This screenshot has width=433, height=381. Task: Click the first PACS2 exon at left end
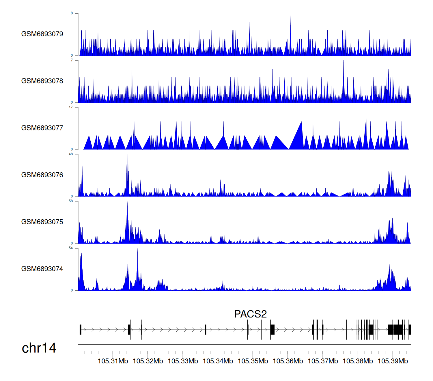(81, 330)
